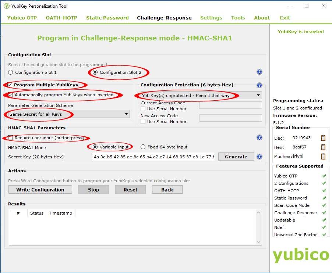The width and height of the screenshot is (332, 273).
Task: Click Write Configuration button
Action: click(40, 190)
